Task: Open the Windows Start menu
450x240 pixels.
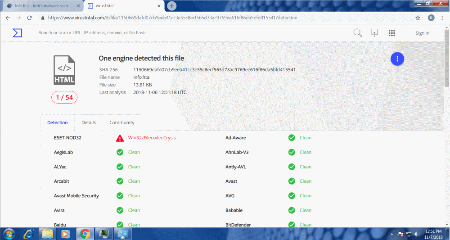Action: (x=9, y=234)
